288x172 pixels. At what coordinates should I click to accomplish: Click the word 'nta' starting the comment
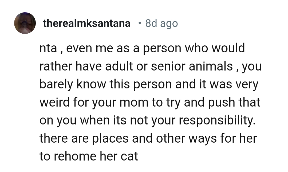pyautogui.click(x=48, y=49)
